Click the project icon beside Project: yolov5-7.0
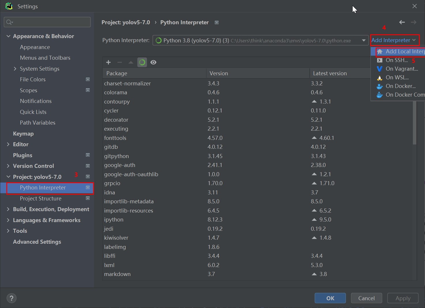The width and height of the screenshot is (425, 308). pos(88,176)
